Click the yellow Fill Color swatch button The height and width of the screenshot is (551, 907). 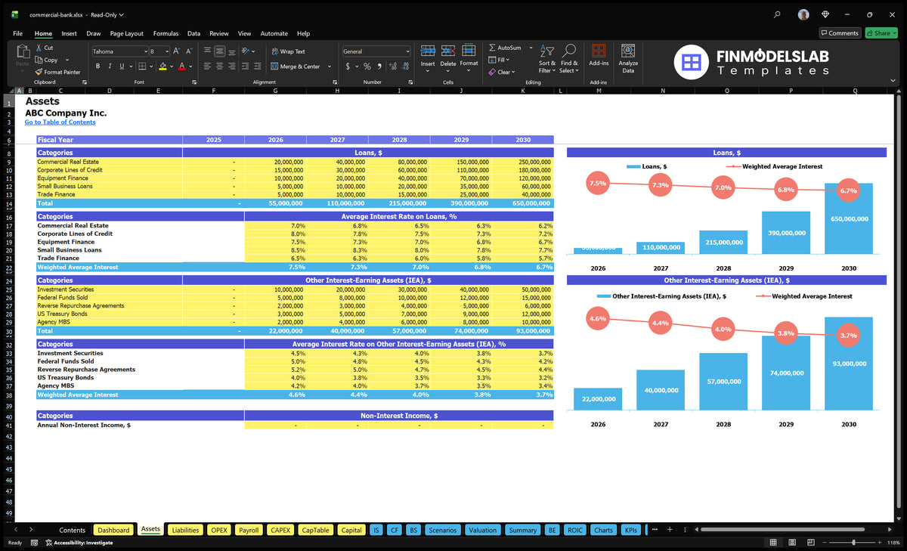[x=163, y=67]
